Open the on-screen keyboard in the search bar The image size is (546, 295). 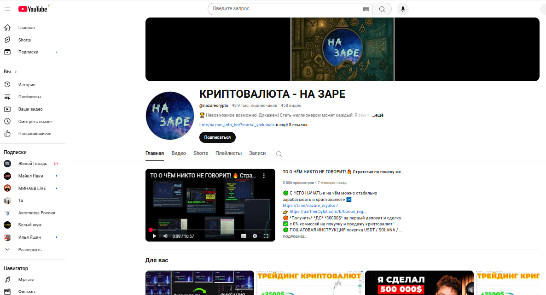[366, 9]
